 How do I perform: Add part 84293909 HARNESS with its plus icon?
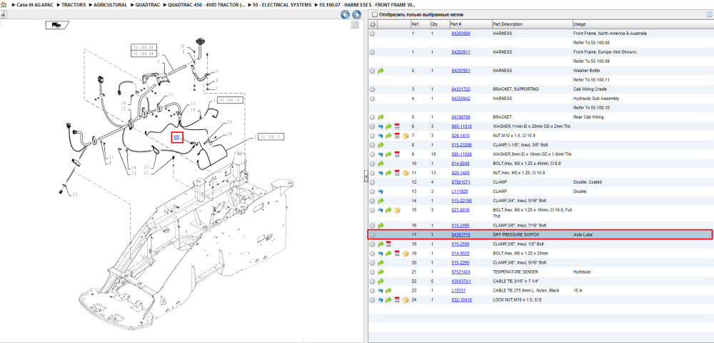tap(373, 34)
